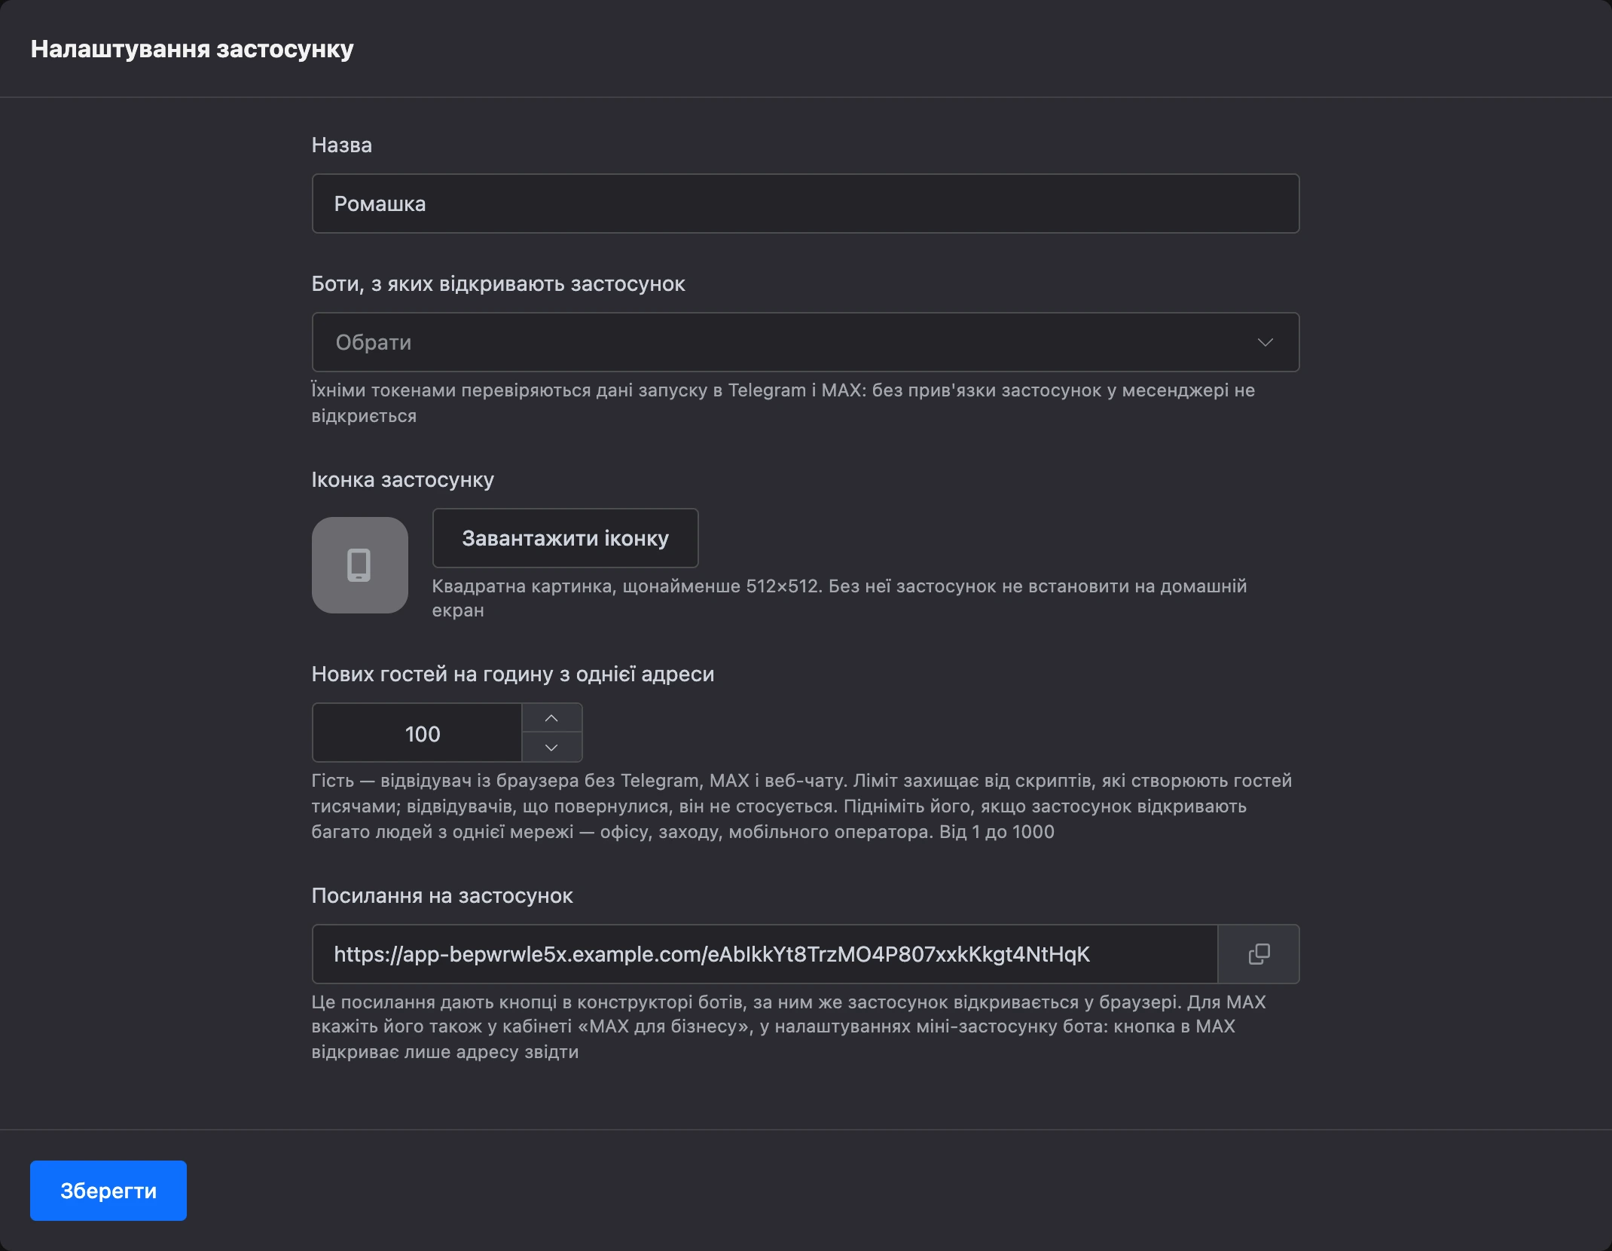Click the hint starting "Їхніми токенами перевіряються"

pos(783,403)
